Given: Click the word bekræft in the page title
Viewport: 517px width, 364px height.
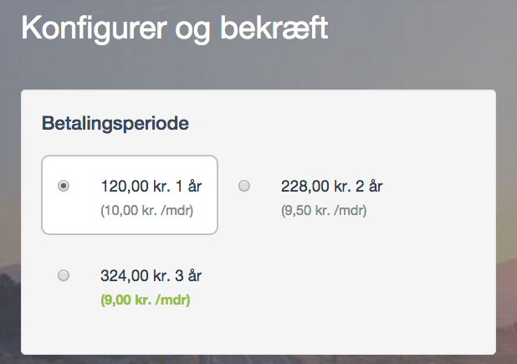Looking at the screenshot, I should click(x=274, y=28).
